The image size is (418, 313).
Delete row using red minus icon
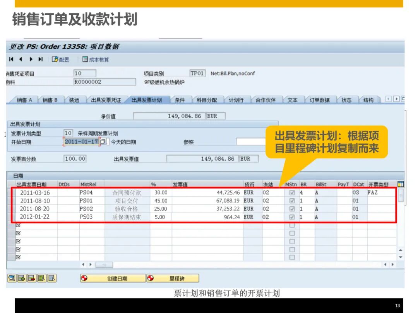[31, 278]
